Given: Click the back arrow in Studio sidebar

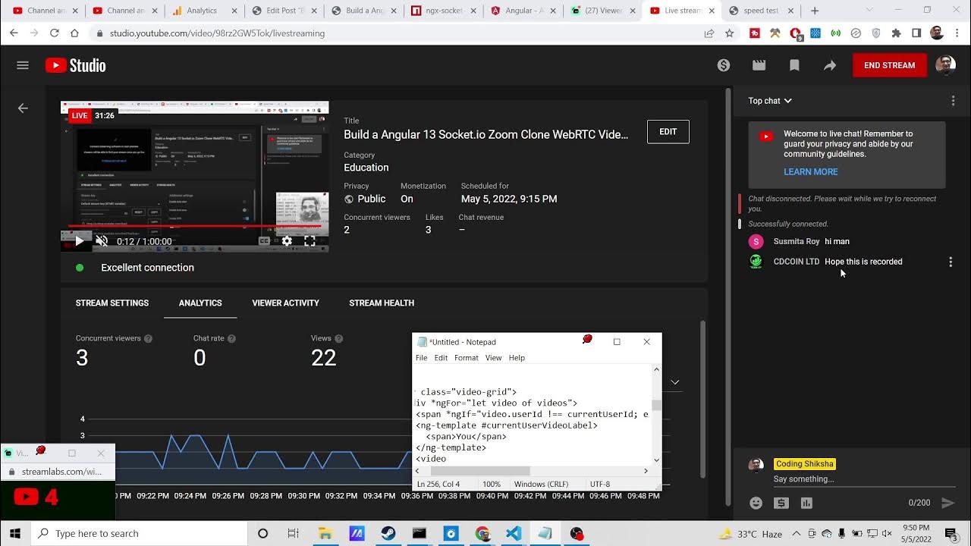Looking at the screenshot, I should (23, 108).
